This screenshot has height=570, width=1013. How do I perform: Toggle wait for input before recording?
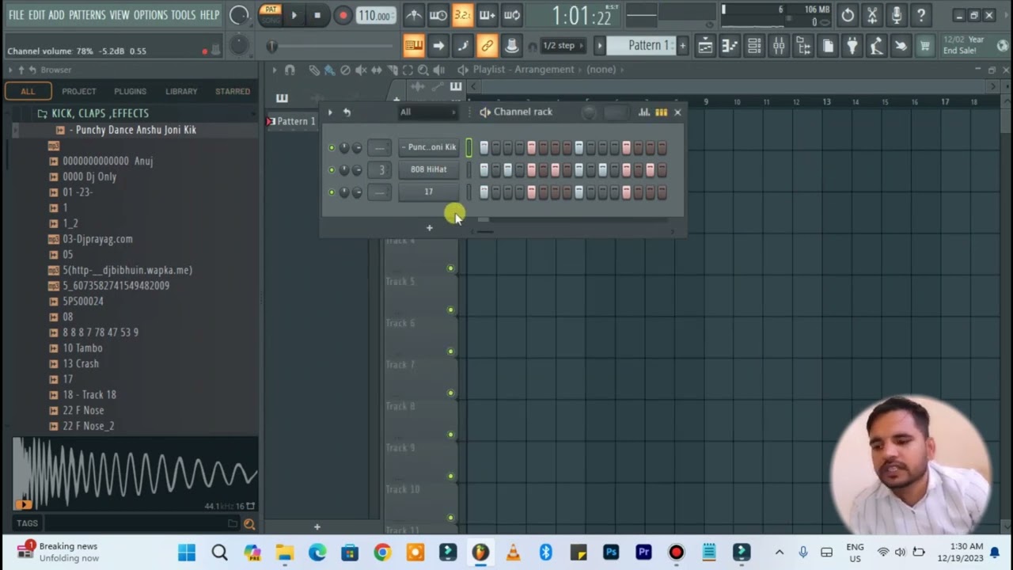click(x=438, y=15)
